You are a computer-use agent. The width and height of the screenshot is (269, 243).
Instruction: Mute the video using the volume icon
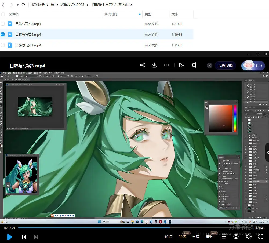click(x=249, y=237)
